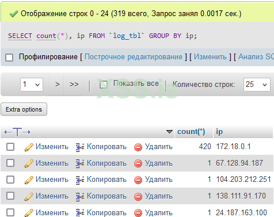Image resolution: width=274 pixels, height=217 pixels.
Task: Click pencil edit icon for 138.111.91.170 row
Action: click(x=29, y=197)
